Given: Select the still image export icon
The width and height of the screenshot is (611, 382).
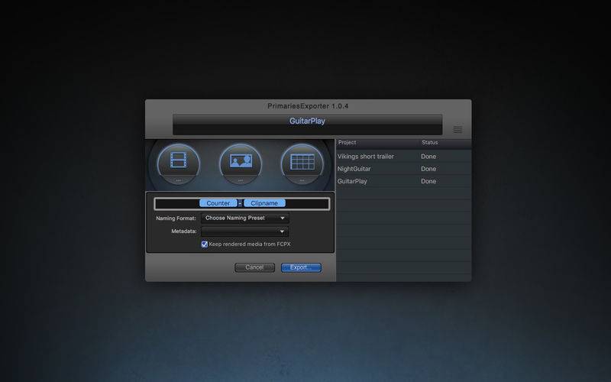Looking at the screenshot, I should coord(241,163).
